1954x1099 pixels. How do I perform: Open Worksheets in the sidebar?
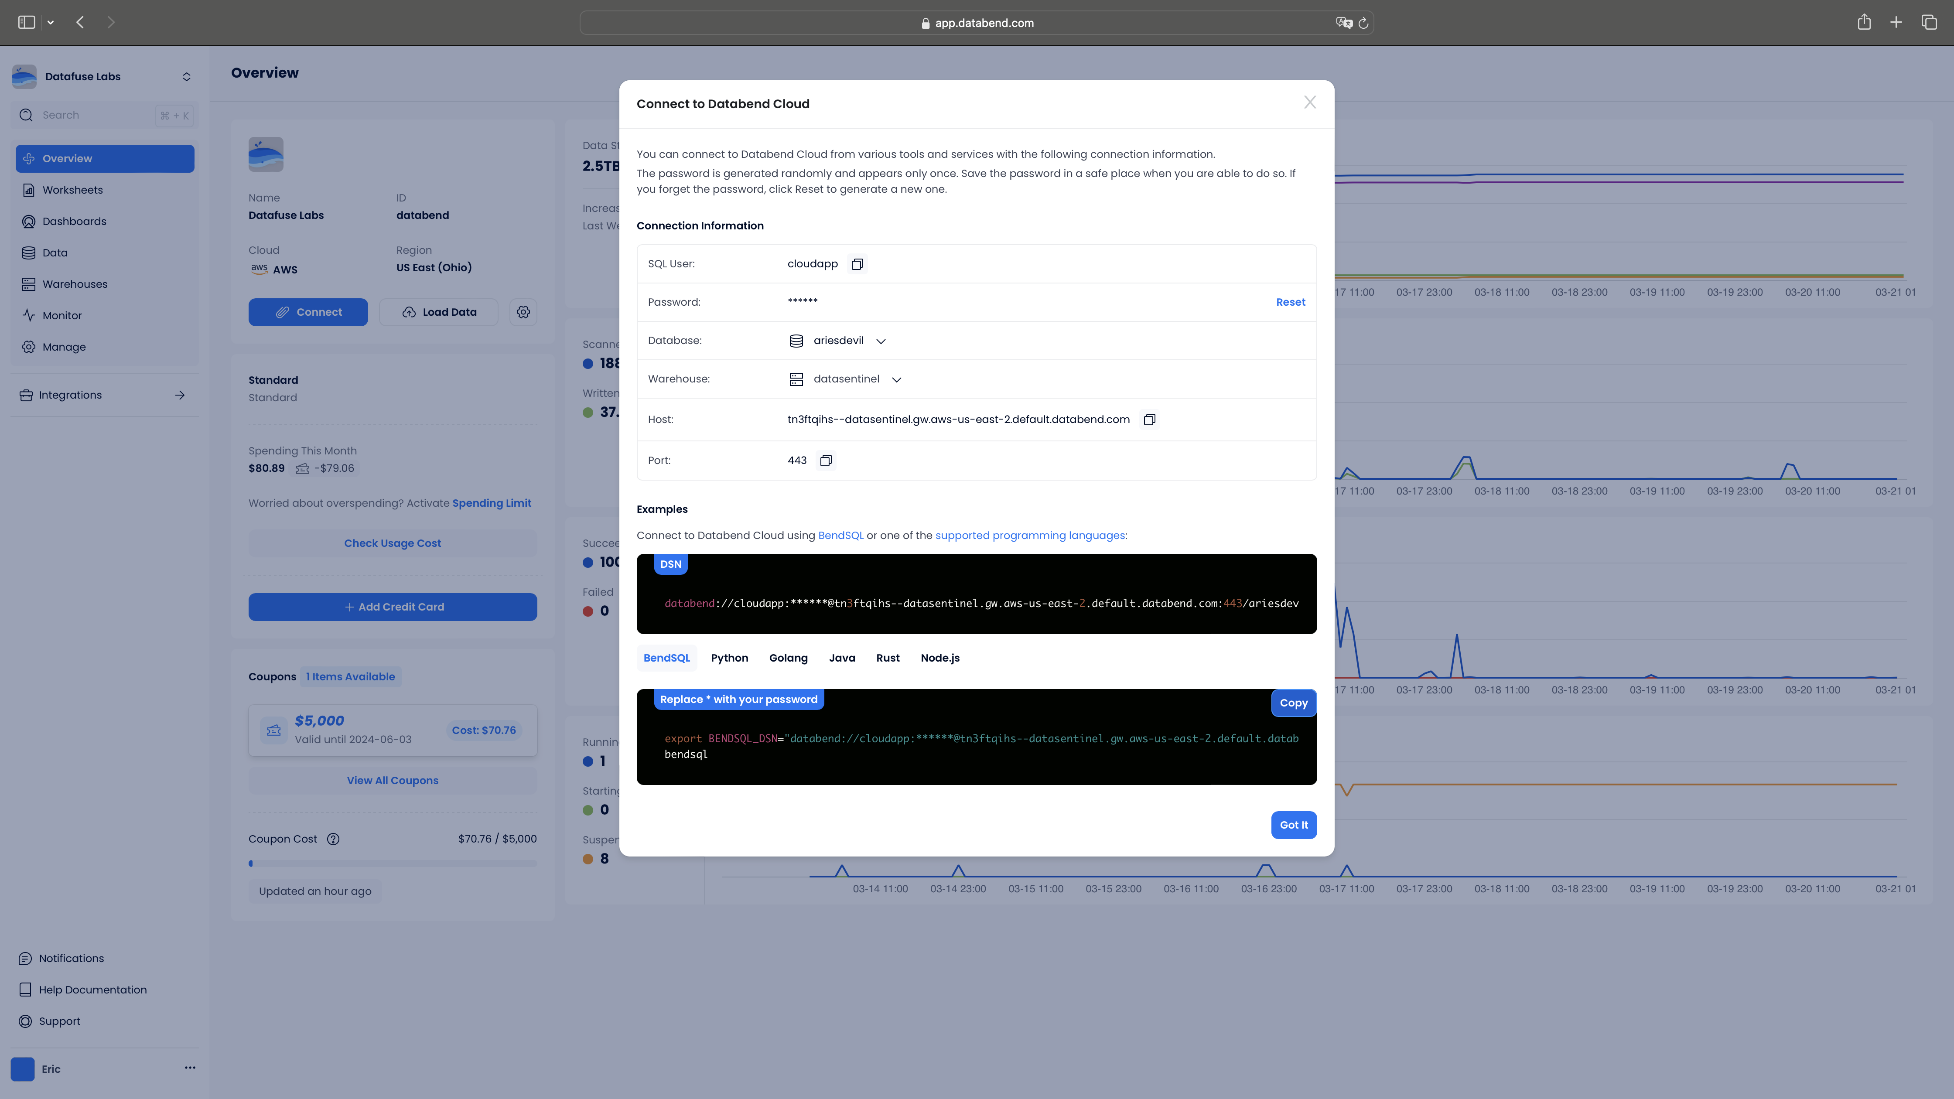[105, 190]
